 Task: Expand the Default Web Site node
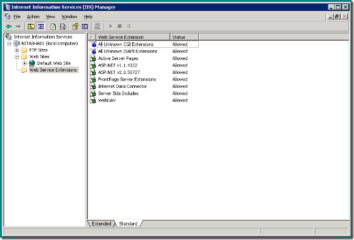coord(25,63)
